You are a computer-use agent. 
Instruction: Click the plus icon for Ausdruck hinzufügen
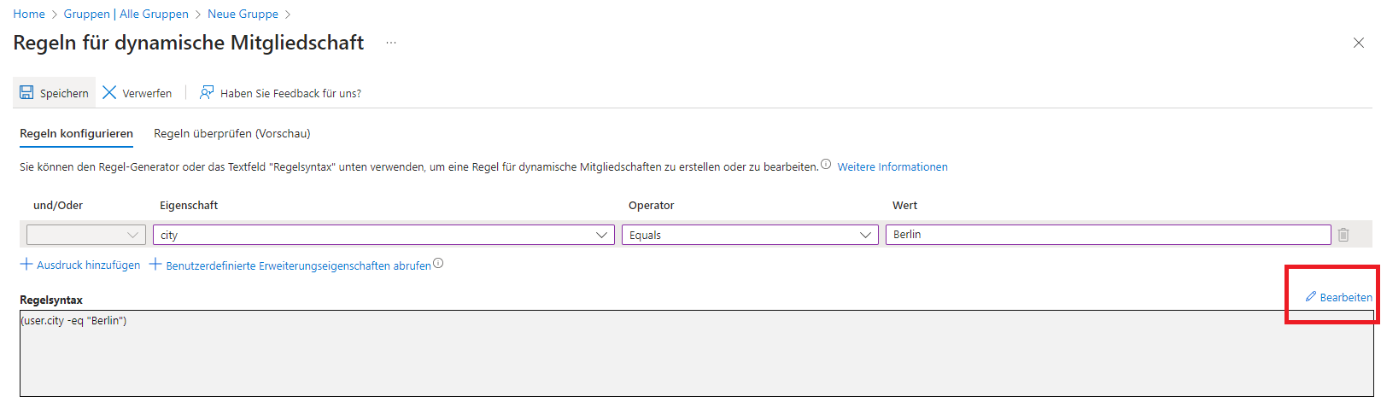click(26, 265)
